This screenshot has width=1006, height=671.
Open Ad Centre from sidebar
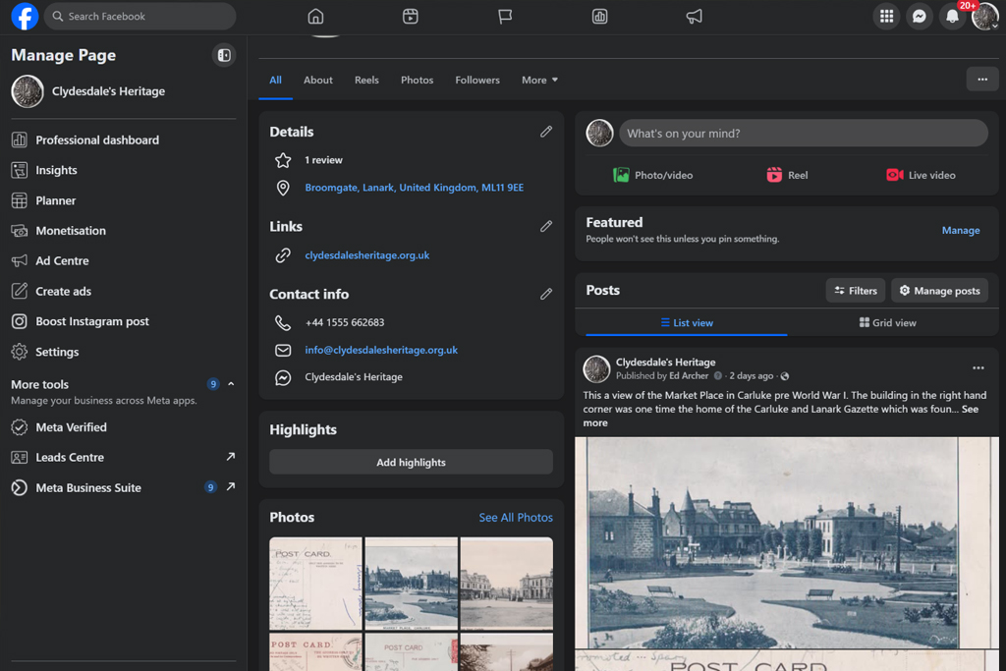tap(123, 260)
